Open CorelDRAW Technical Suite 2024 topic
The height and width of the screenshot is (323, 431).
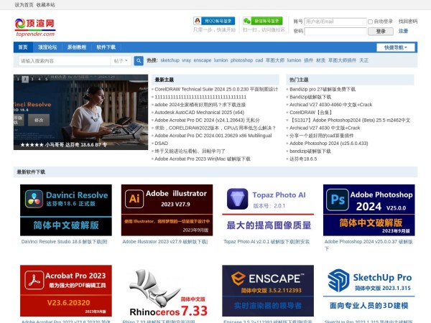click(216, 89)
